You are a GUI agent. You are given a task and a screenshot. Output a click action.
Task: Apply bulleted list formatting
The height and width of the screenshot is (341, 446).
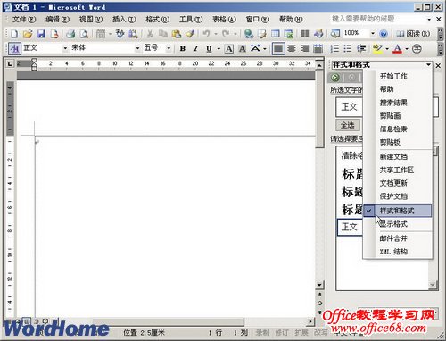click(x=348, y=48)
